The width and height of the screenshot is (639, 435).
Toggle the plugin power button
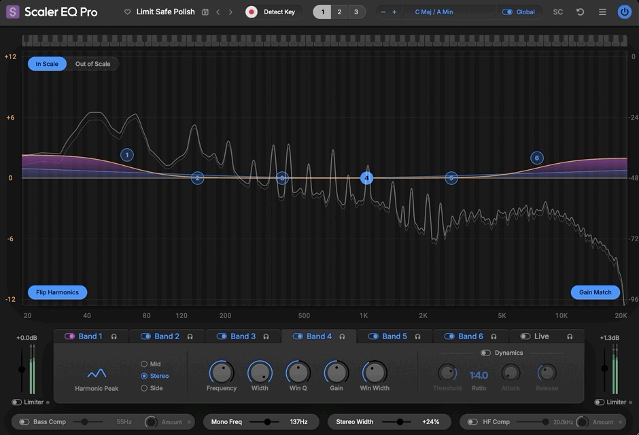(624, 12)
